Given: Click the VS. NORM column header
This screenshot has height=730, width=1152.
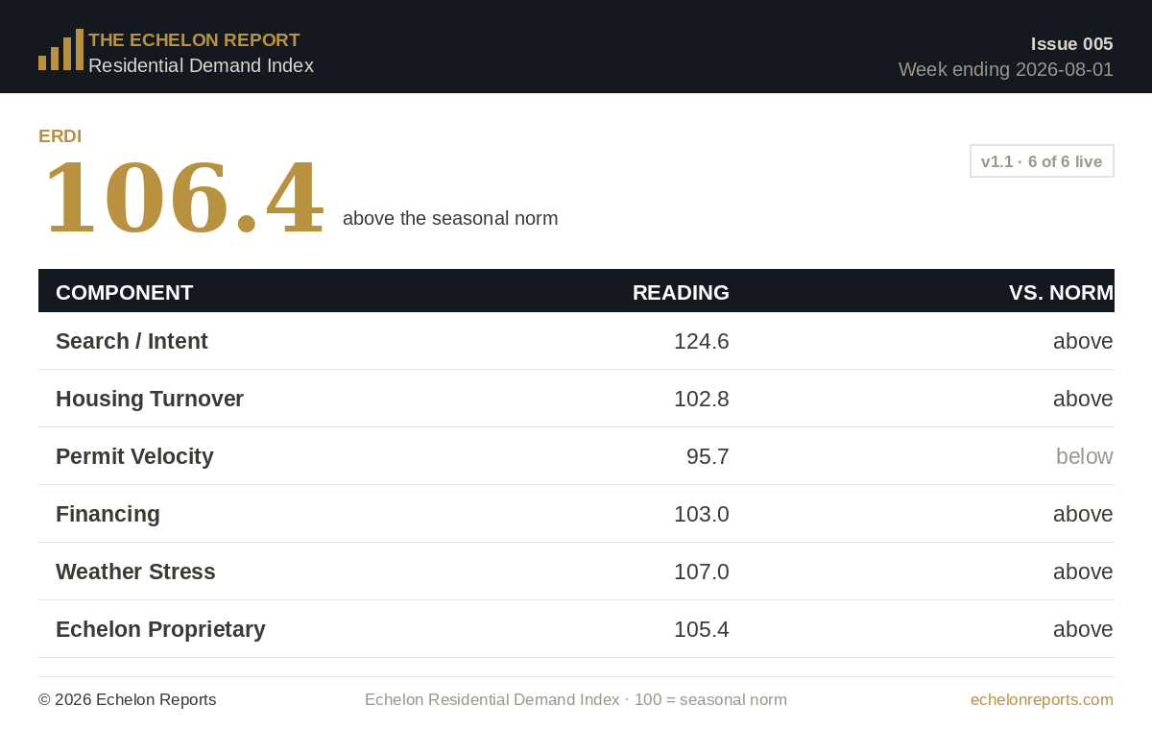Looking at the screenshot, I should (x=1061, y=293).
